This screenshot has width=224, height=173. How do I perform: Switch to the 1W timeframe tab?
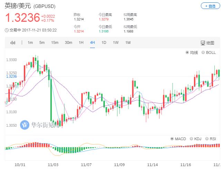[116, 42]
